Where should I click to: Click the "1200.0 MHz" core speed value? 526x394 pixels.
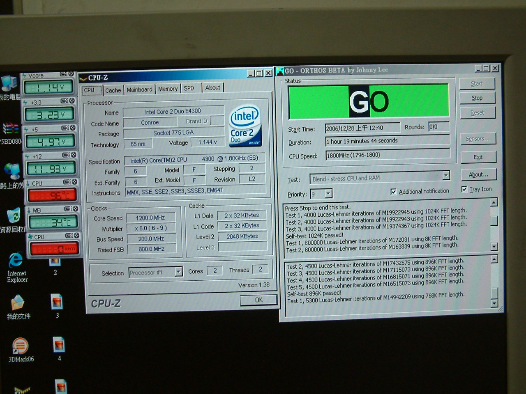[x=150, y=218]
